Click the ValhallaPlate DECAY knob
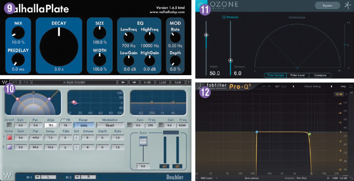The height and width of the screenshot is (181, 354). pyautogui.click(x=59, y=47)
